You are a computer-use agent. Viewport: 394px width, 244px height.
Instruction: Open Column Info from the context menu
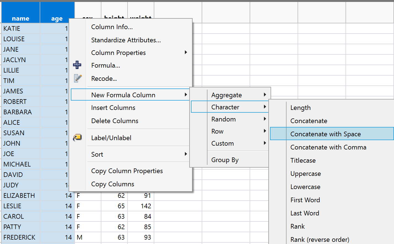coord(112,27)
